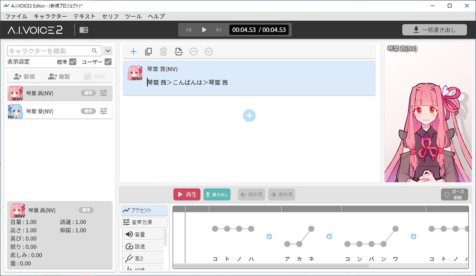Select the 音量 parameter

coord(143,234)
